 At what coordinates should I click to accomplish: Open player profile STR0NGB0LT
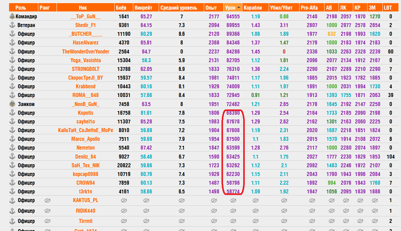tap(85, 69)
